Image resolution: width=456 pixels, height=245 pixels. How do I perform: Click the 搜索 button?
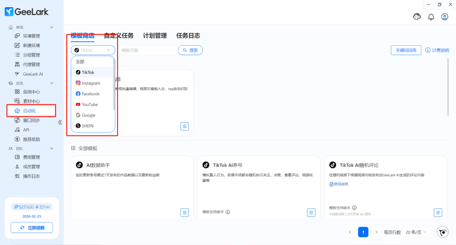[190, 50]
